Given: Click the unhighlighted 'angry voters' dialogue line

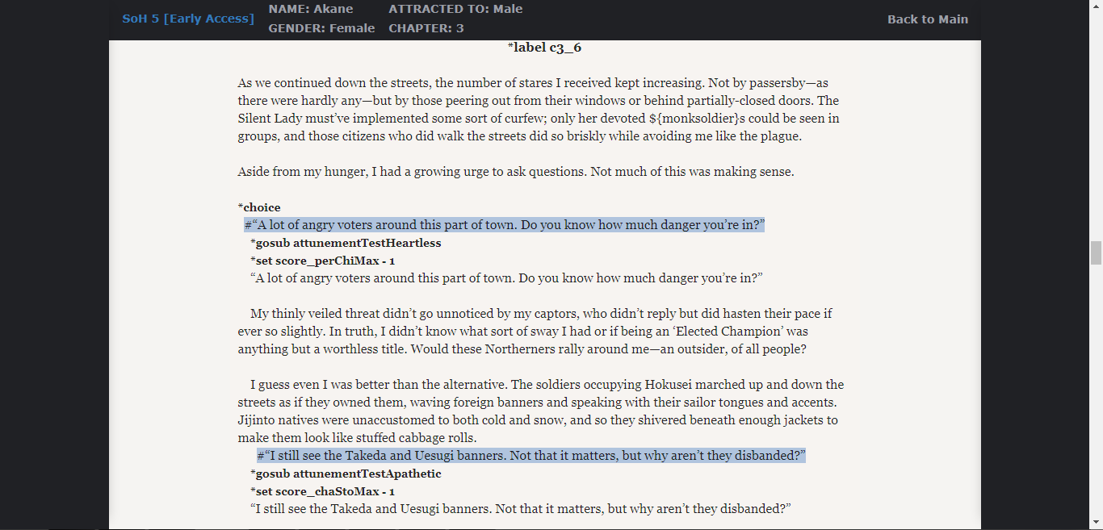Looking at the screenshot, I should click(x=507, y=278).
